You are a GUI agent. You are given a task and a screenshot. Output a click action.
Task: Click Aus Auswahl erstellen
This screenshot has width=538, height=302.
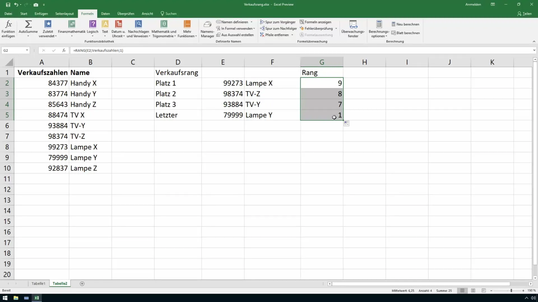235,35
